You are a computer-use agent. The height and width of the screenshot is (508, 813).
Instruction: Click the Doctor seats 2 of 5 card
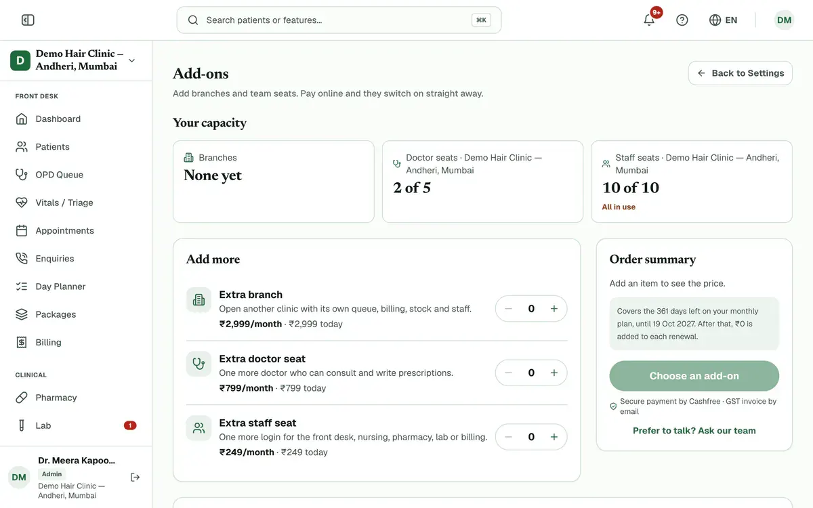[x=482, y=182]
